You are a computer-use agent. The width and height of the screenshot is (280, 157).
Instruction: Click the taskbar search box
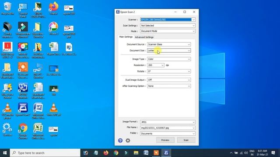pyautogui.click(x=45, y=153)
